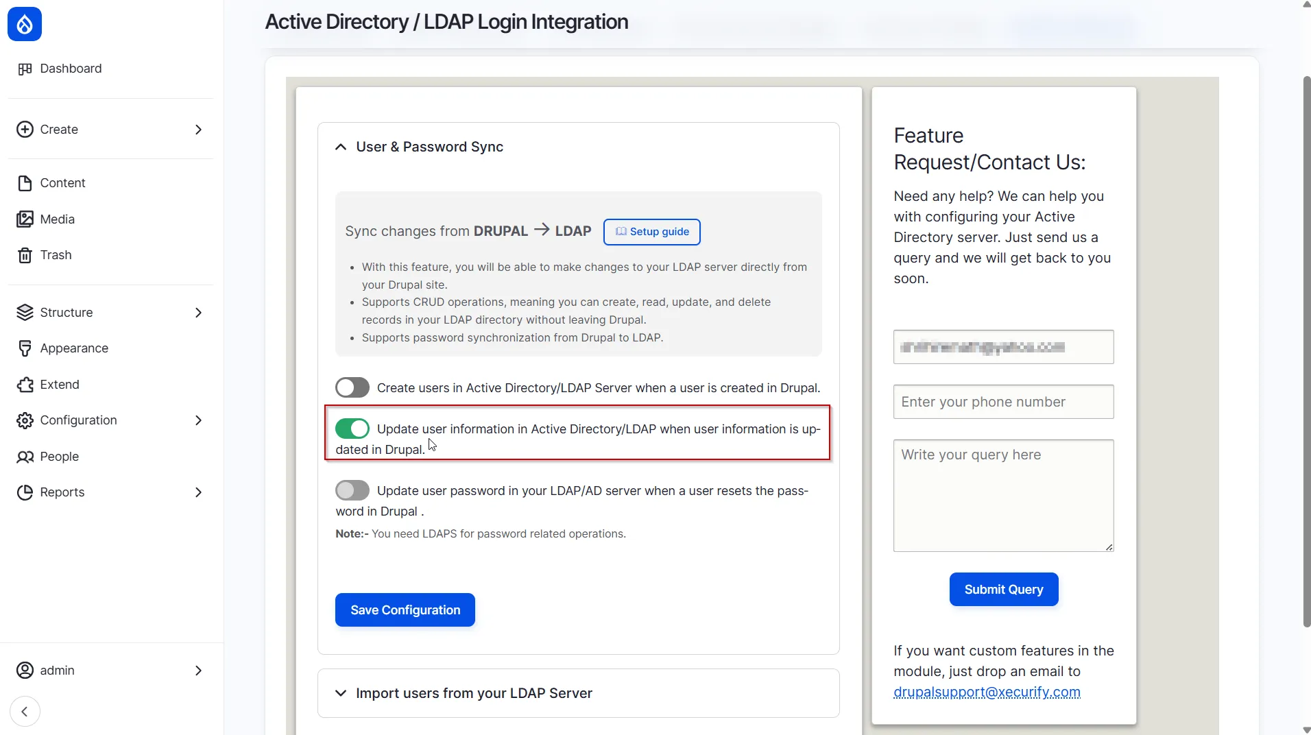The height and width of the screenshot is (735, 1311).
Task: Click the admin user avatar icon
Action: click(x=25, y=671)
